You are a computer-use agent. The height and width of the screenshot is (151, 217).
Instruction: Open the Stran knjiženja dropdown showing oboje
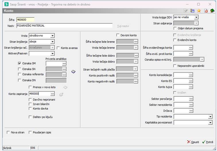53,42
